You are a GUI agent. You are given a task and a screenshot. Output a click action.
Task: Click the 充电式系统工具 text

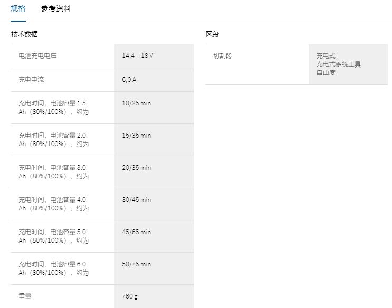coord(339,64)
